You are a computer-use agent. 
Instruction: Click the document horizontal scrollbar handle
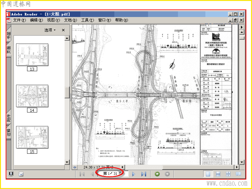198,167
